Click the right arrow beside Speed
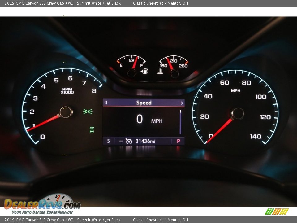Screen dimensions: 297x223 (x=182, y=103)
